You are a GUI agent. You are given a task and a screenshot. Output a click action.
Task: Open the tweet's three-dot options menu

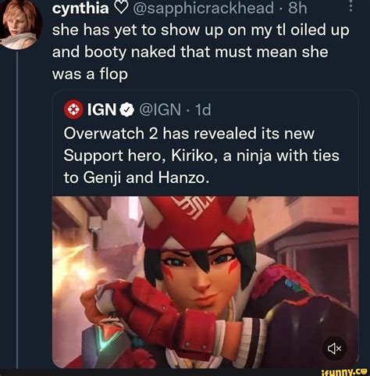[350, 6]
